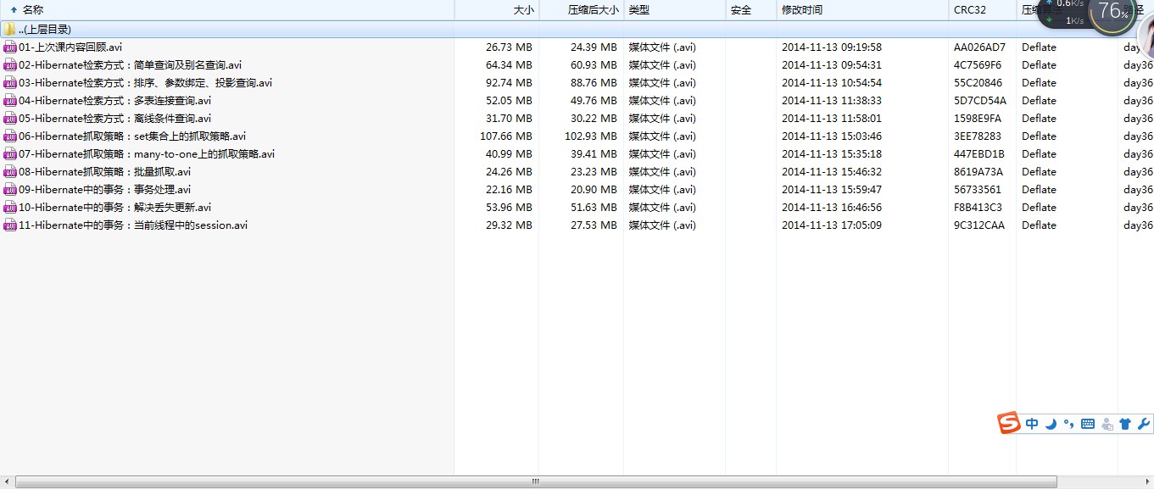The height and width of the screenshot is (489, 1154).
Task: Sort by the 安全 column header
Action: (751, 10)
